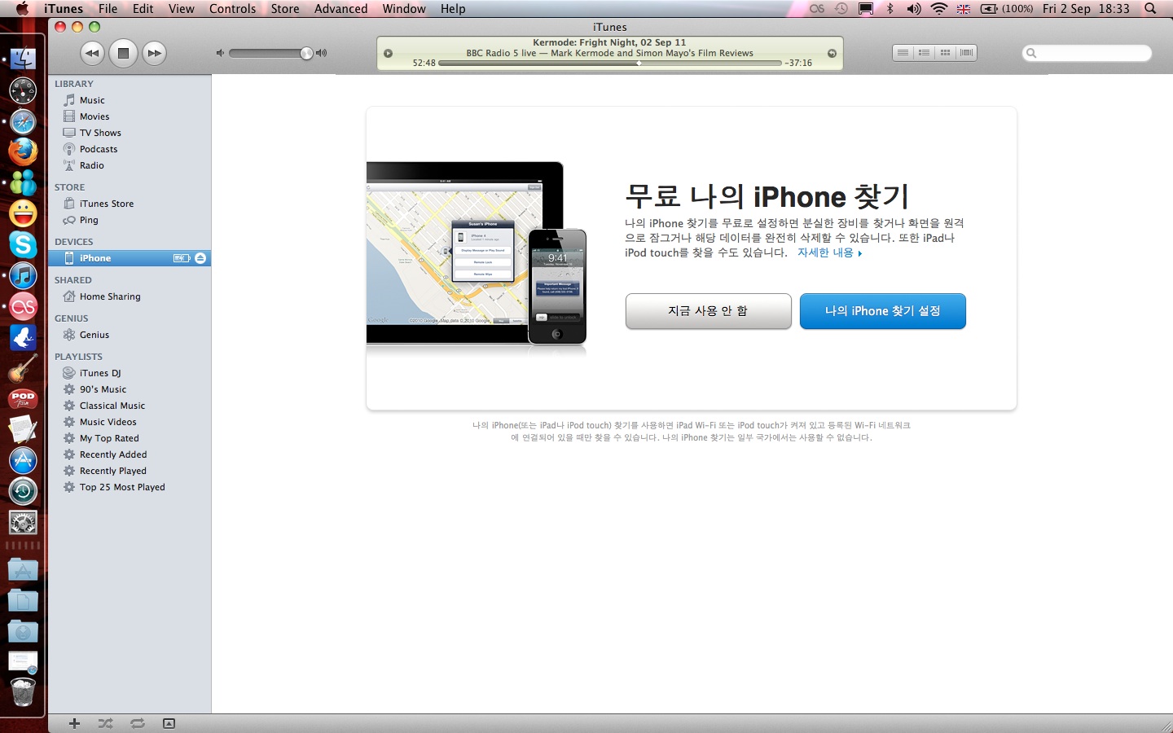
Task: Open the Advanced menu
Action: [x=340, y=9]
